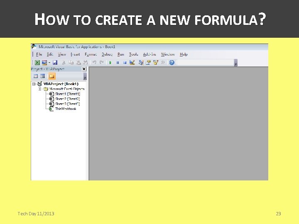Open the View menu
Viewport: 299px width, 224px height.
point(62,54)
